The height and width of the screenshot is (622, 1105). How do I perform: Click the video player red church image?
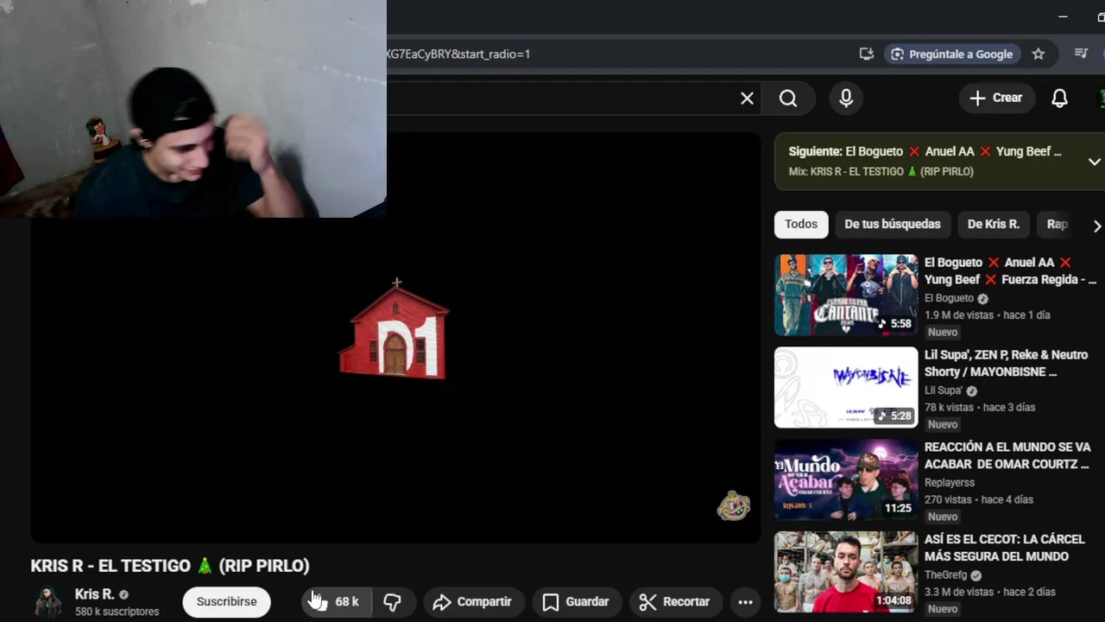coord(395,330)
